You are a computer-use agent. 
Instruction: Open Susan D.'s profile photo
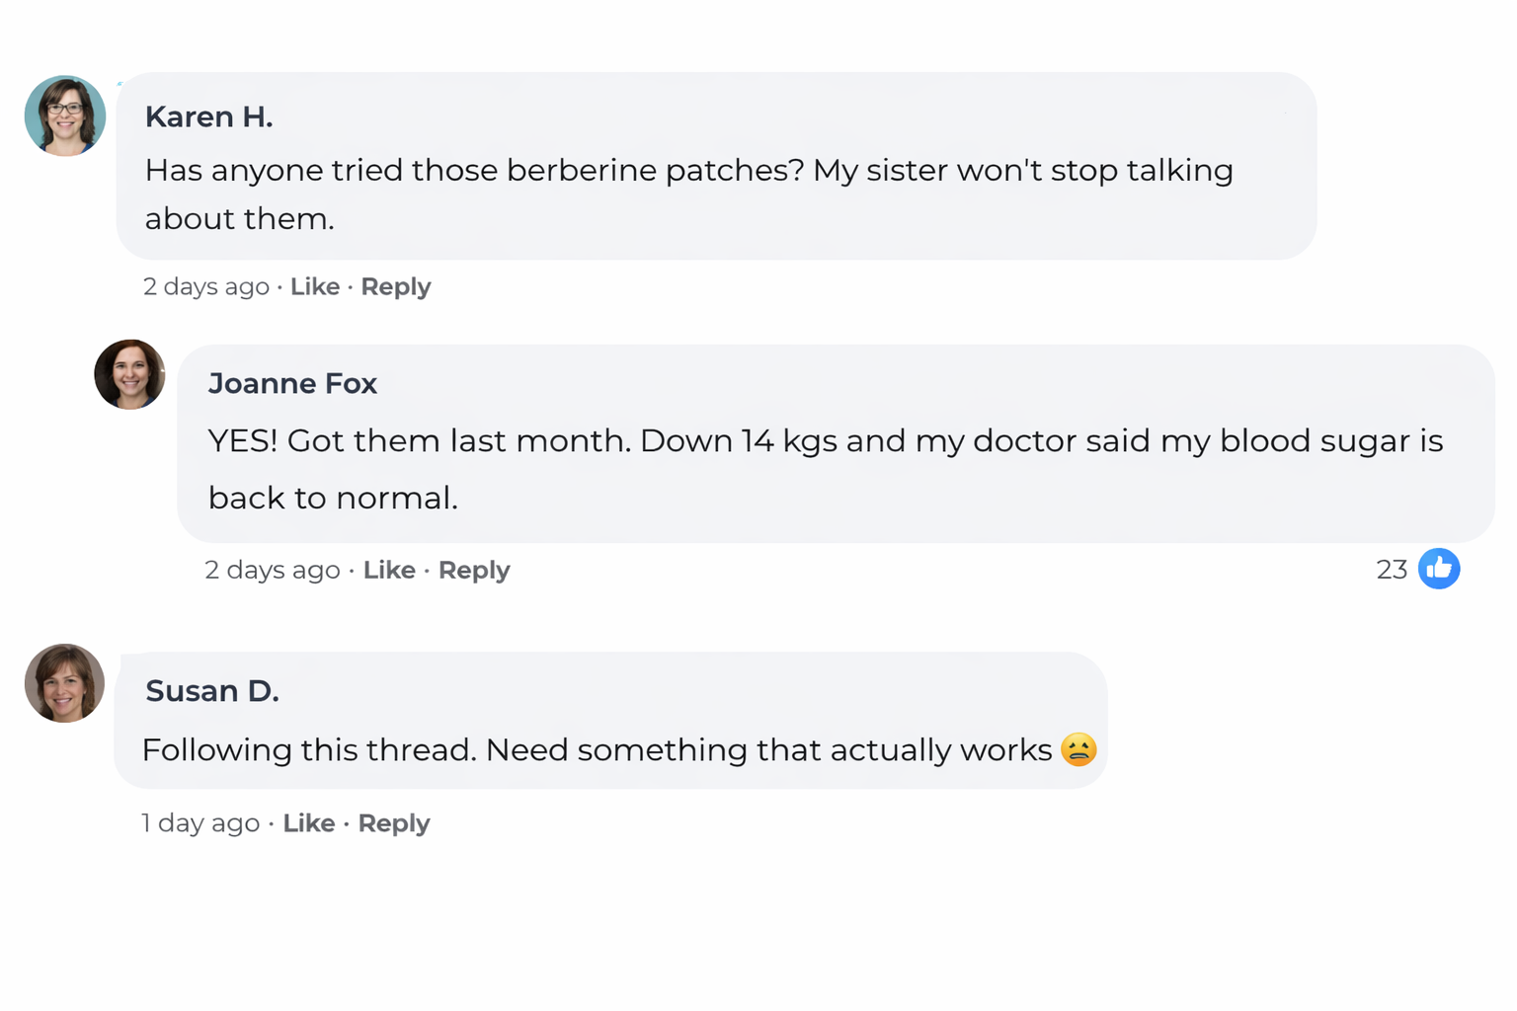click(x=64, y=683)
